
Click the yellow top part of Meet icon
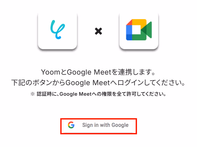pyautogui.click(x=139, y=22)
